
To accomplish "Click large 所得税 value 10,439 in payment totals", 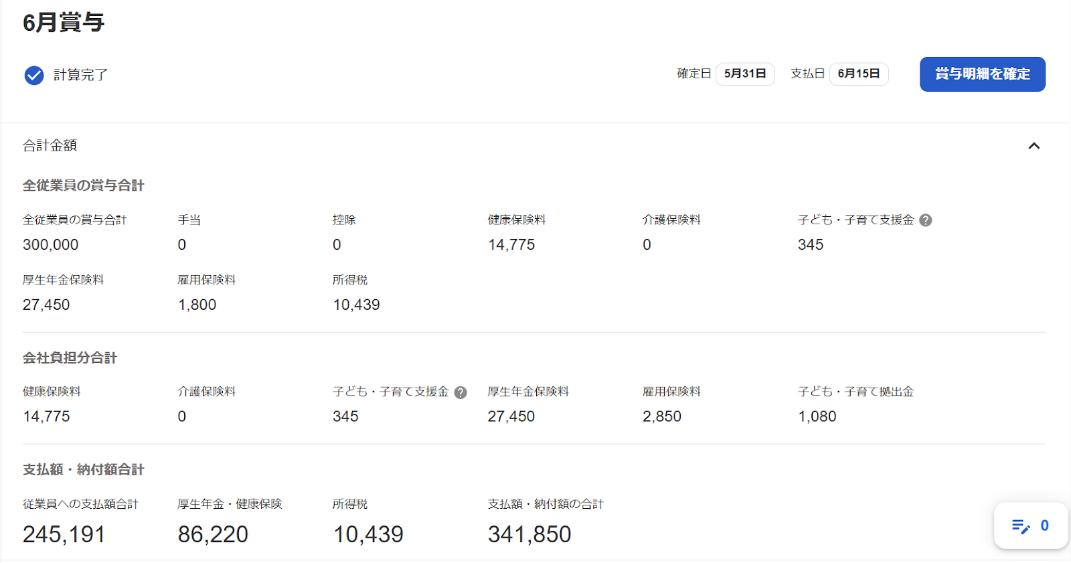I will pyautogui.click(x=368, y=534).
